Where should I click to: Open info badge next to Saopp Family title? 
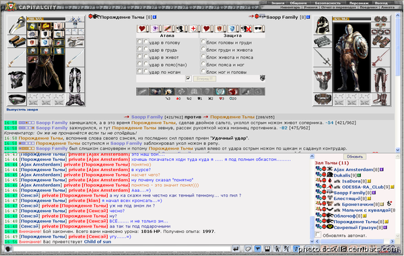(x=308, y=17)
